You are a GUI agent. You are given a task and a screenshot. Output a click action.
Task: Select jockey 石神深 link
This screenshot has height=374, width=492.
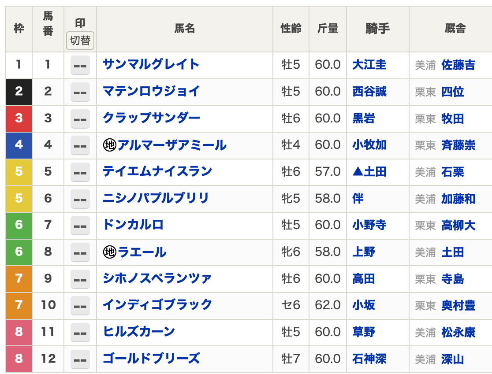[369, 359]
